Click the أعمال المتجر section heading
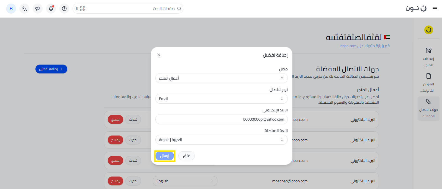 pos(368,90)
